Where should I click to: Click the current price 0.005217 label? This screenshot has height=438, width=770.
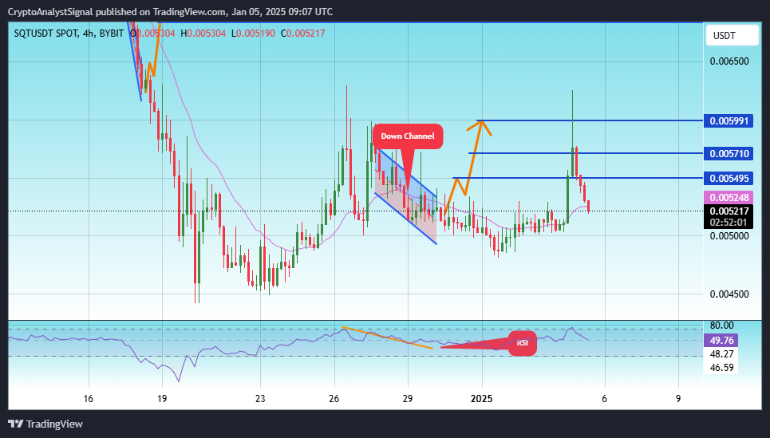[729, 211]
